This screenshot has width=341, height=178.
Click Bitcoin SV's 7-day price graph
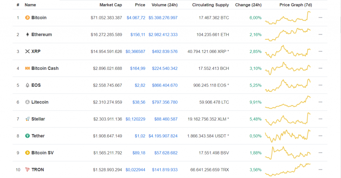pos(288,153)
